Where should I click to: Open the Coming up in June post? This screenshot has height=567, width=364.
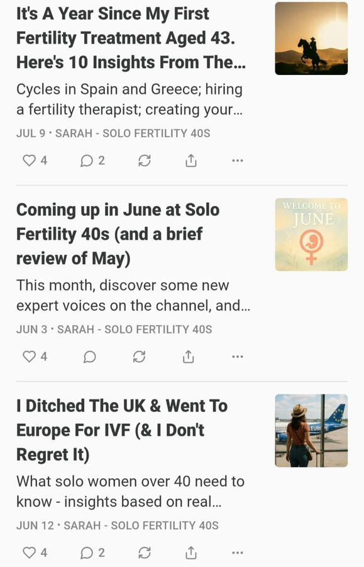point(118,234)
